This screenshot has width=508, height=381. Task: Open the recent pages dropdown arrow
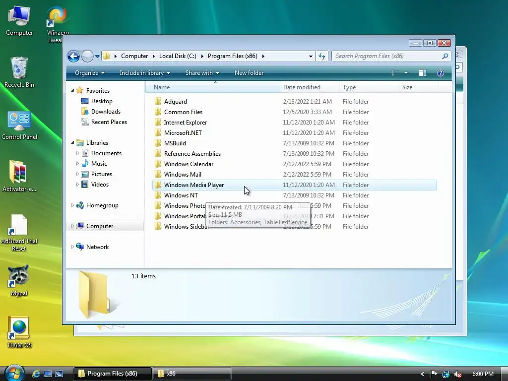pos(97,57)
